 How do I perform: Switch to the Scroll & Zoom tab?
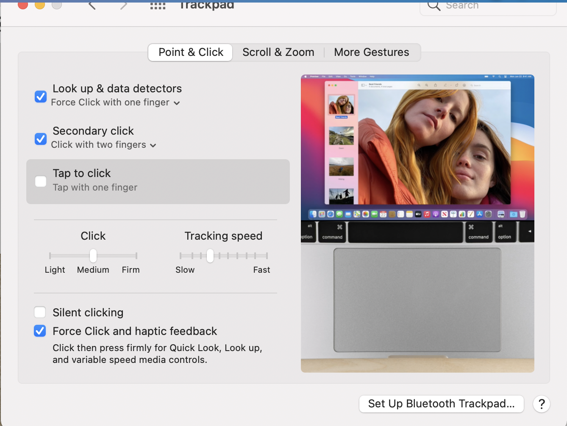(x=278, y=53)
